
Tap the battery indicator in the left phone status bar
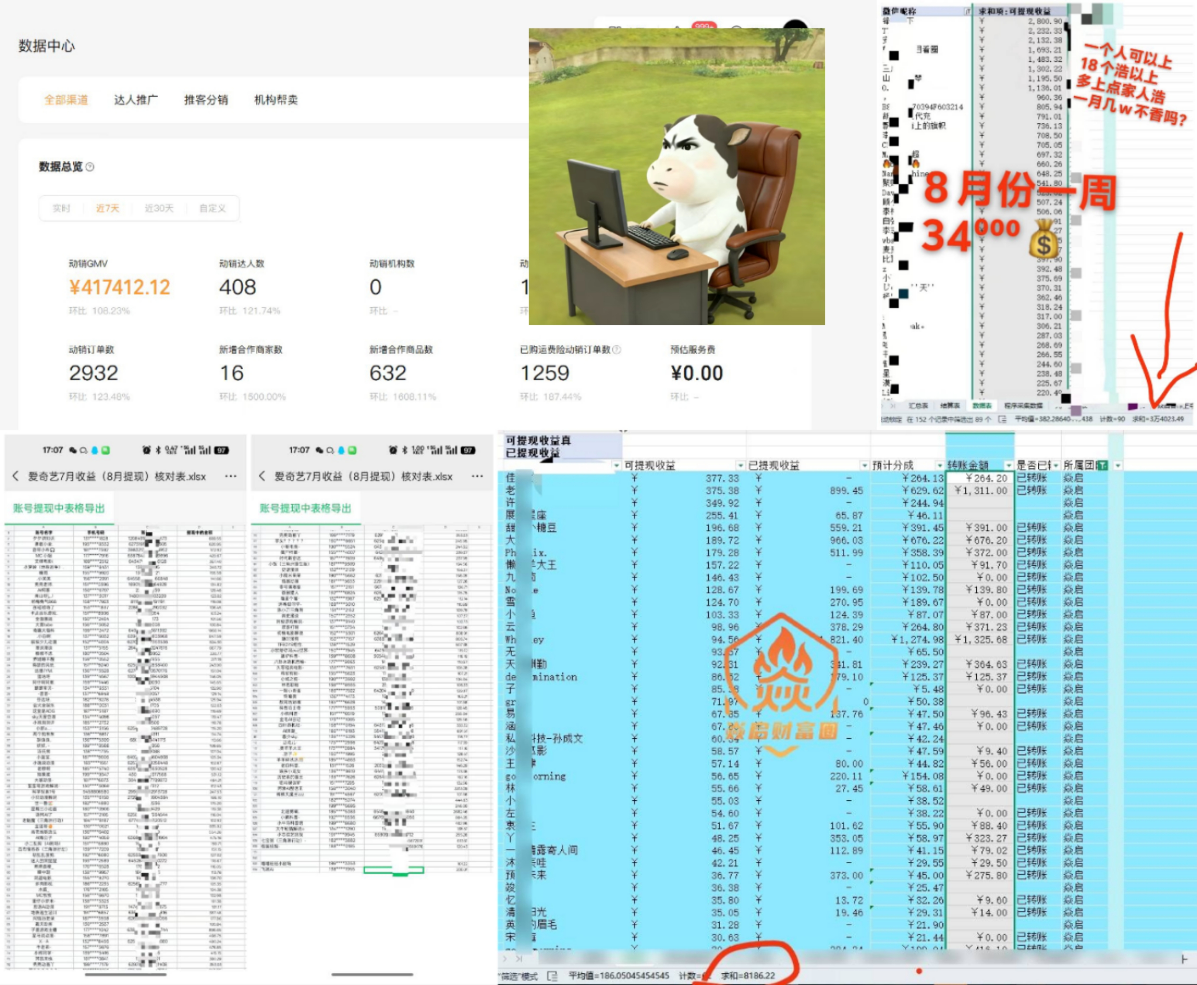pyautogui.click(x=221, y=450)
